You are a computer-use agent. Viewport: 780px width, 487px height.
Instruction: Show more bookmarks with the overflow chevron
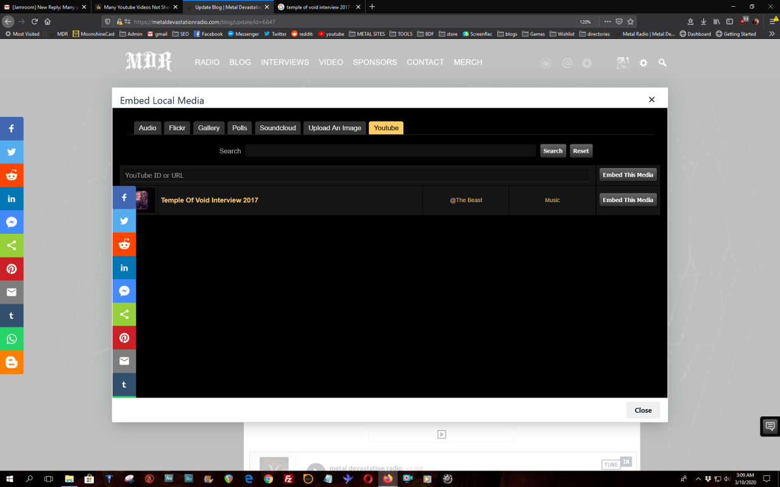click(772, 34)
